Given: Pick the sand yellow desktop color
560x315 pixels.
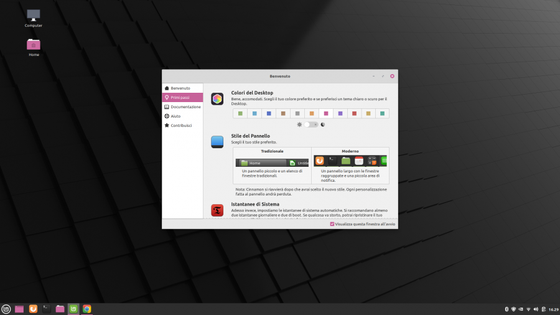Looking at the screenshot, I should 368,113.
